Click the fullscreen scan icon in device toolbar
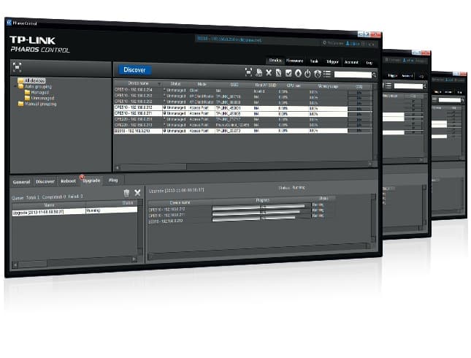 tap(248, 72)
